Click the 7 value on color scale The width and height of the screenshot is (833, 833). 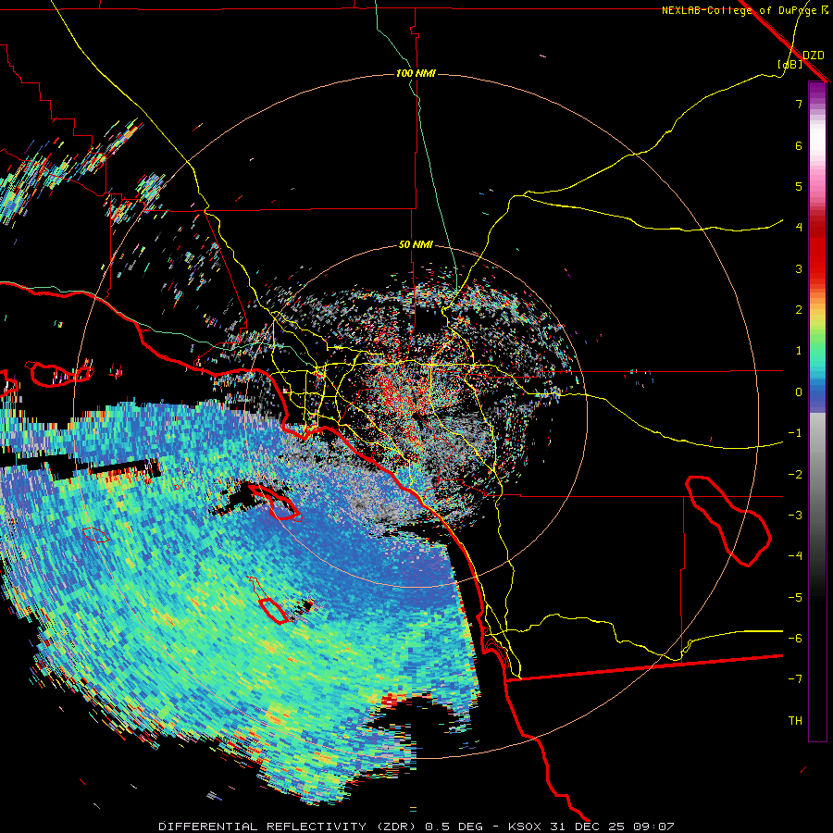[799, 104]
